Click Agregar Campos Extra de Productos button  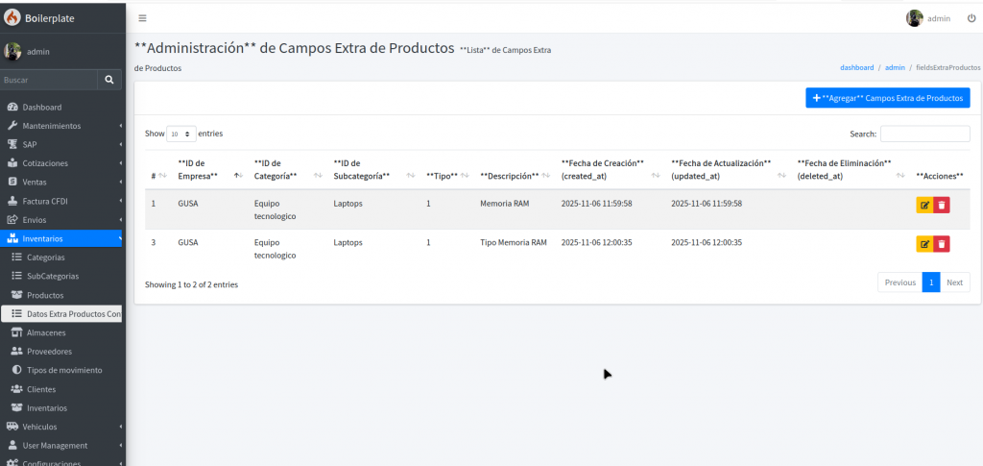click(x=887, y=98)
